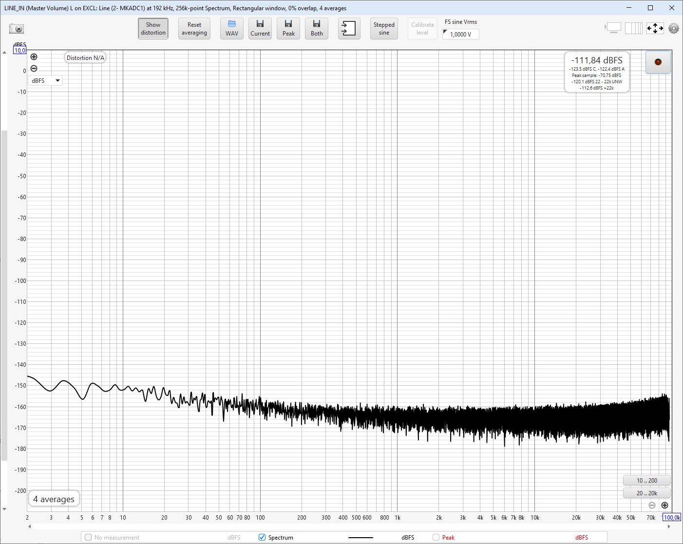Open settings gear icon
The image size is (683, 544).
[674, 28]
